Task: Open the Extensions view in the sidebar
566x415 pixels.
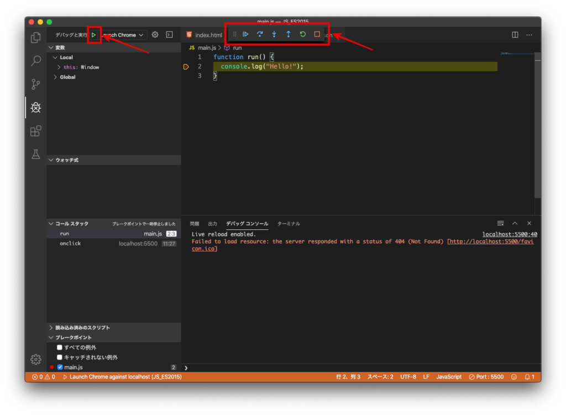Action: pos(35,131)
